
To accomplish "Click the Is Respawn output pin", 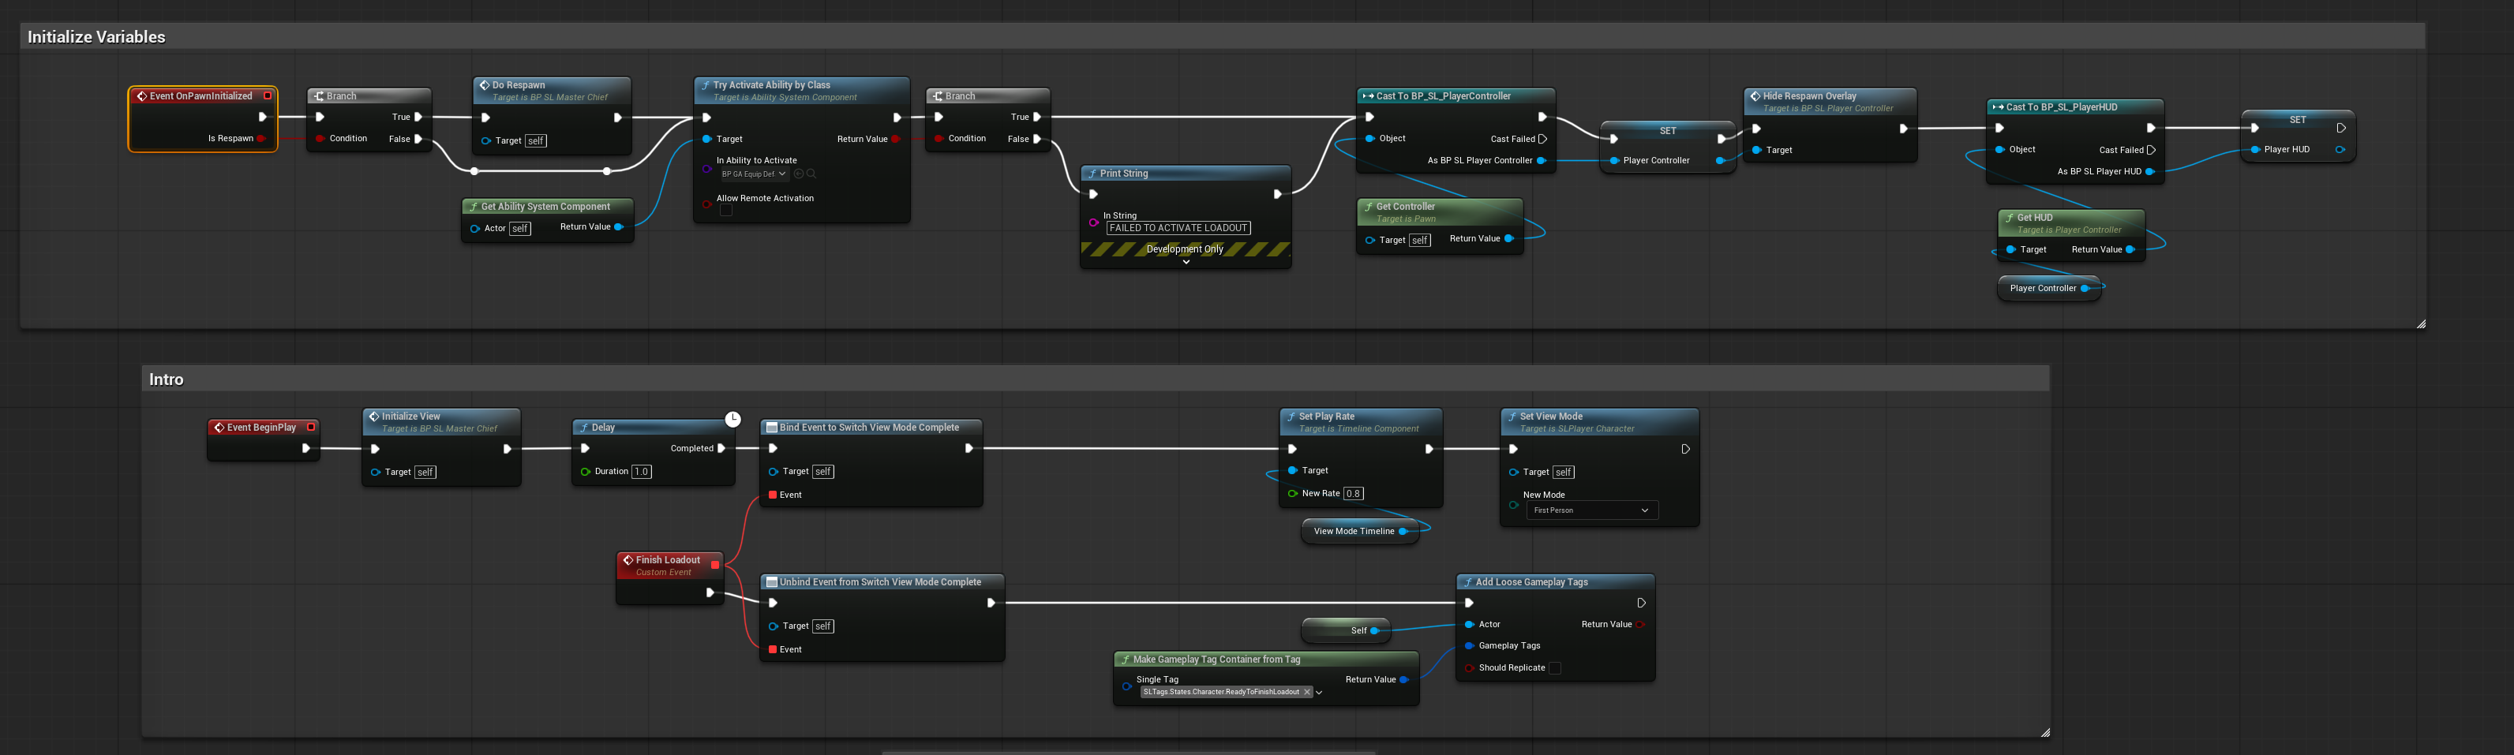I will 261,139.
